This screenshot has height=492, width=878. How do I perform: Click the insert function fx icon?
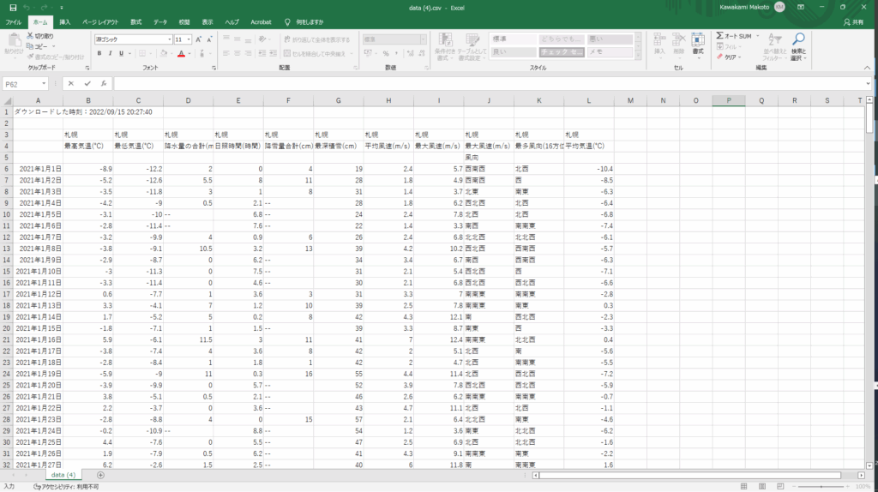(104, 84)
